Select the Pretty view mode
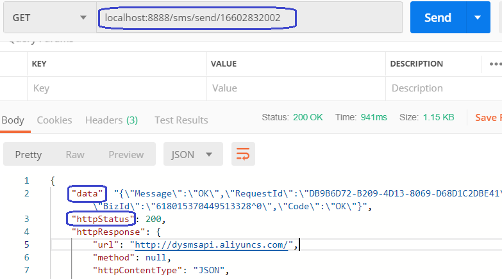Viewport: 502px width, 279px height. (x=28, y=155)
